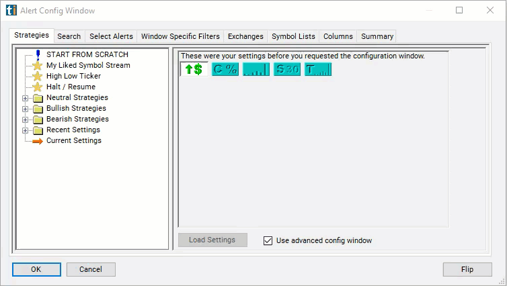Expand the Bullish Strategies tree node
The height and width of the screenshot is (286, 507).
[26, 109]
